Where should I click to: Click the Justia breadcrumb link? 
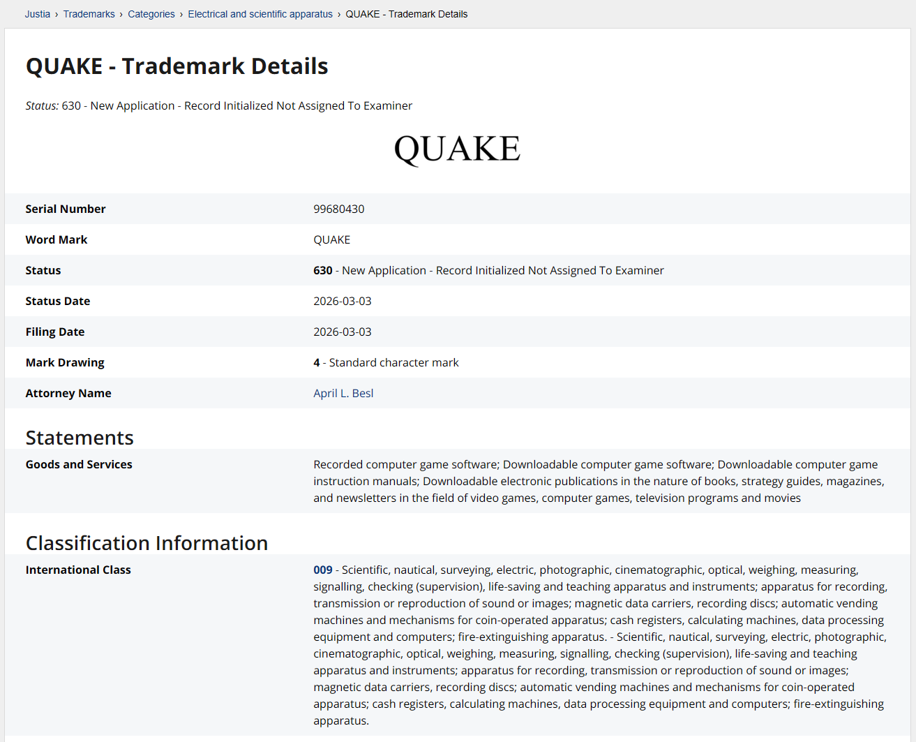pyautogui.click(x=38, y=14)
